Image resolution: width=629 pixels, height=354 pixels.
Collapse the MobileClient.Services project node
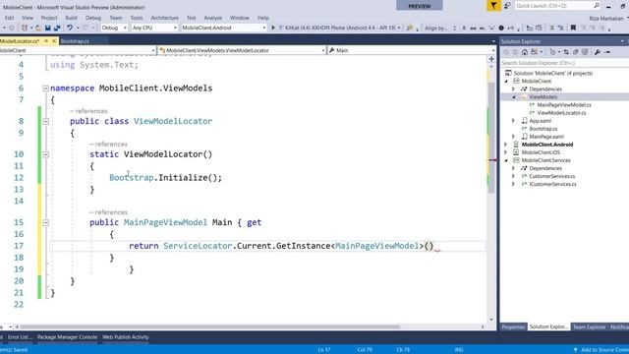[x=506, y=160]
